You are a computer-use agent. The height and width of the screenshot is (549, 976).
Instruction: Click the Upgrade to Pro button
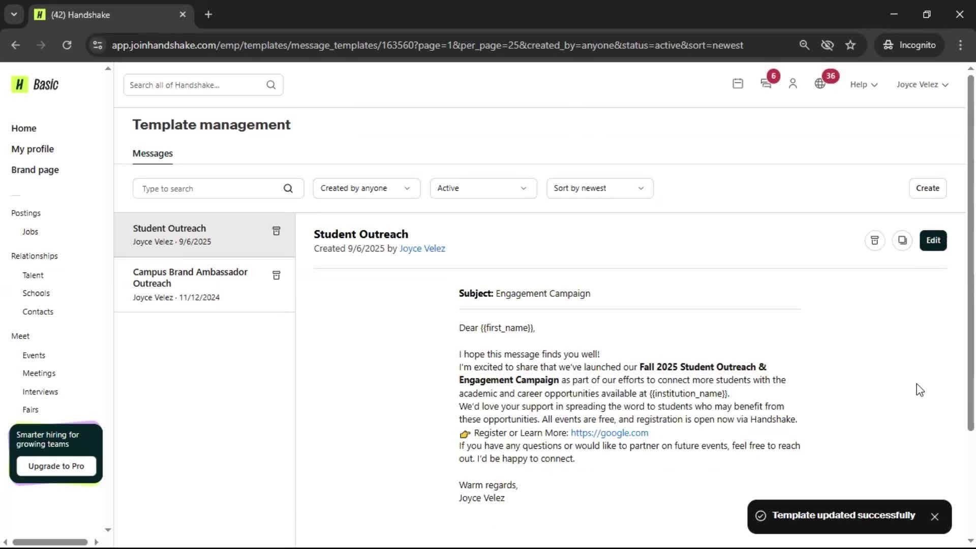click(x=56, y=466)
